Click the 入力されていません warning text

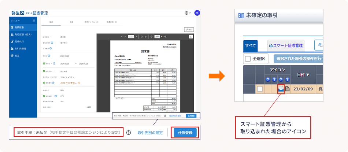coord(69,83)
